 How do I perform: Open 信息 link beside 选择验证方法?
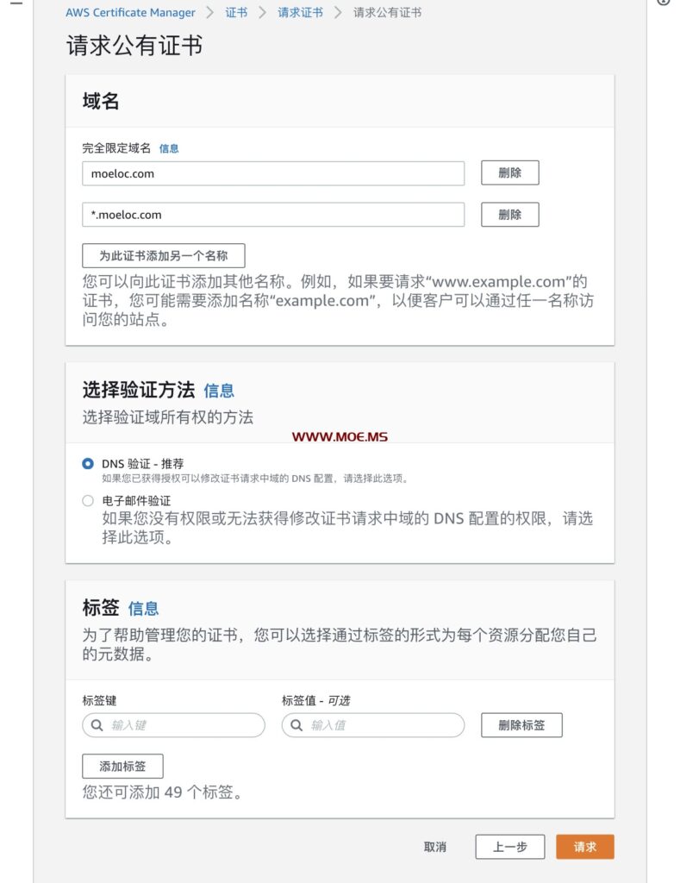coord(219,391)
